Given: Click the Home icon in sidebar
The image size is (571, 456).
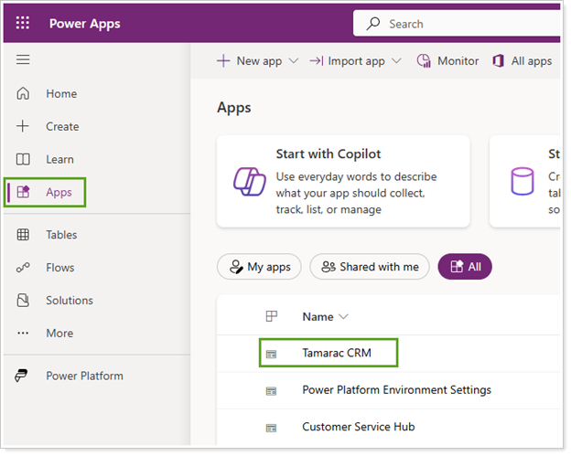Looking at the screenshot, I should (x=24, y=93).
